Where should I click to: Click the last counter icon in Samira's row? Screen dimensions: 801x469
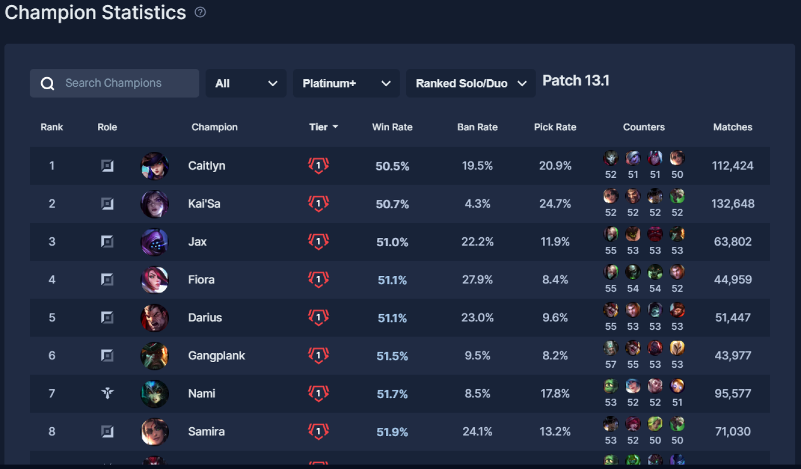(677, 424)
